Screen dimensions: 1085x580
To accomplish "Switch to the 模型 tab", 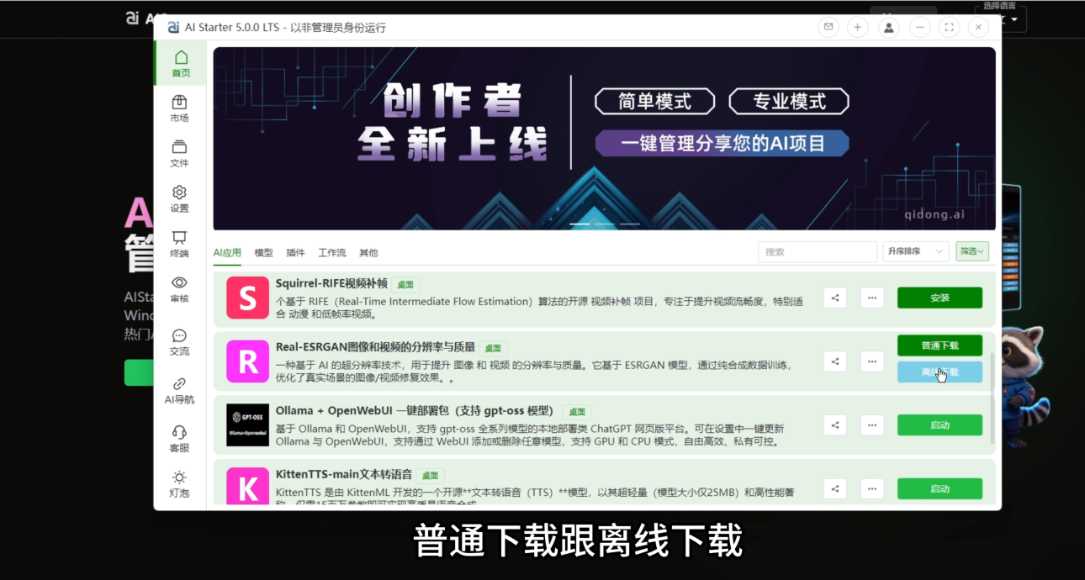I will 263,252.
